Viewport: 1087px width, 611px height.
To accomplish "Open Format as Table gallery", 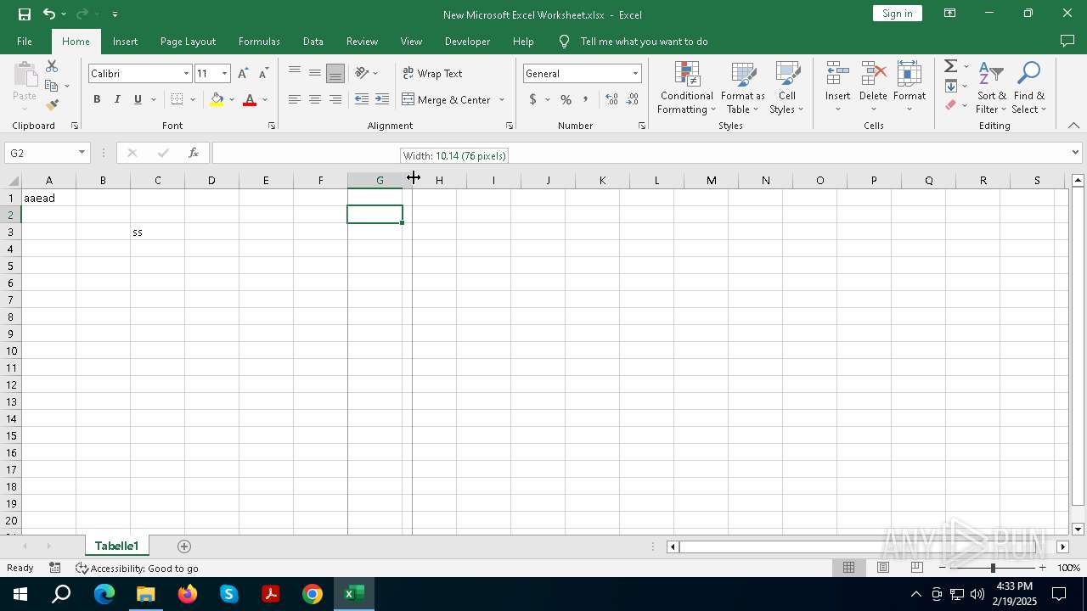I will 743,87.
